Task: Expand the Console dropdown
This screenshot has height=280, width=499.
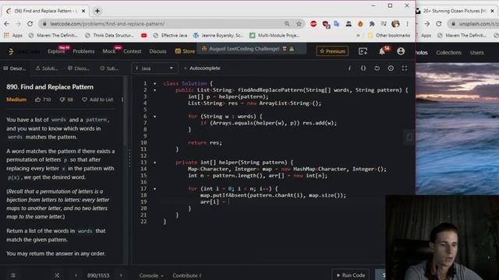Action: [151, 275]
